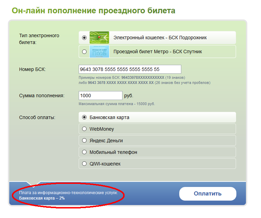Viewport: 261px width, 218px height.
Task: Pick Мобильный телефон payment radio button
Action: 84,152
